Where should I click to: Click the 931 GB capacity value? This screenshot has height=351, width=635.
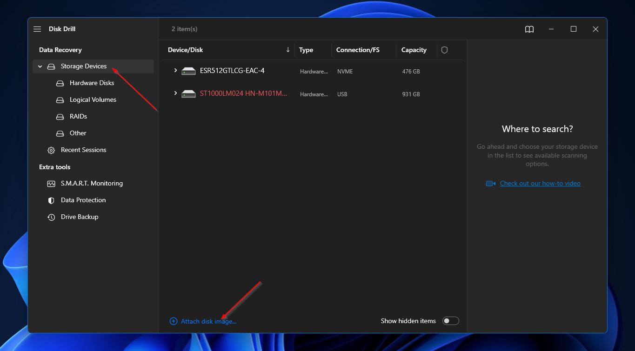tap(411, 94)
